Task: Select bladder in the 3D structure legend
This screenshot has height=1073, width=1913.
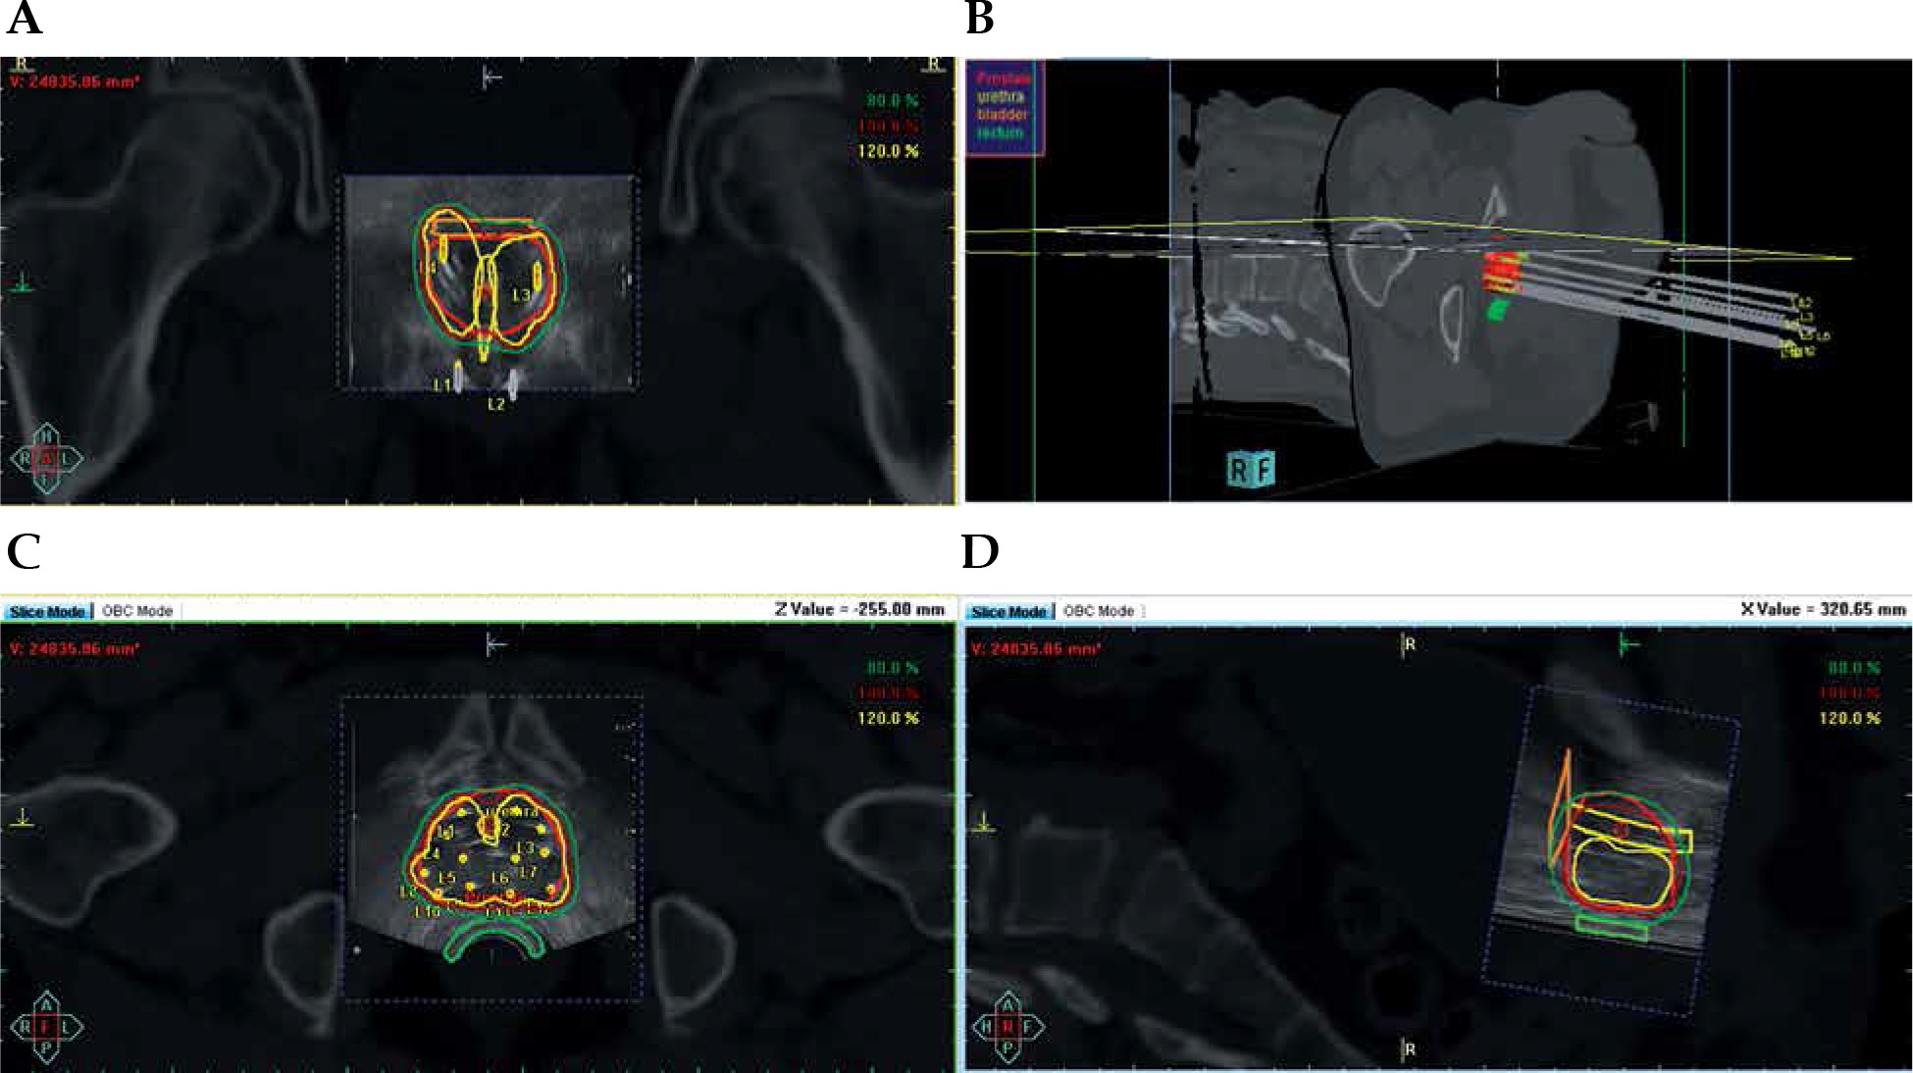Action: [x=1000, y=115]
